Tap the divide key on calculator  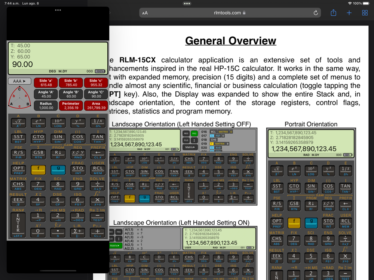(x=98, y=186)
